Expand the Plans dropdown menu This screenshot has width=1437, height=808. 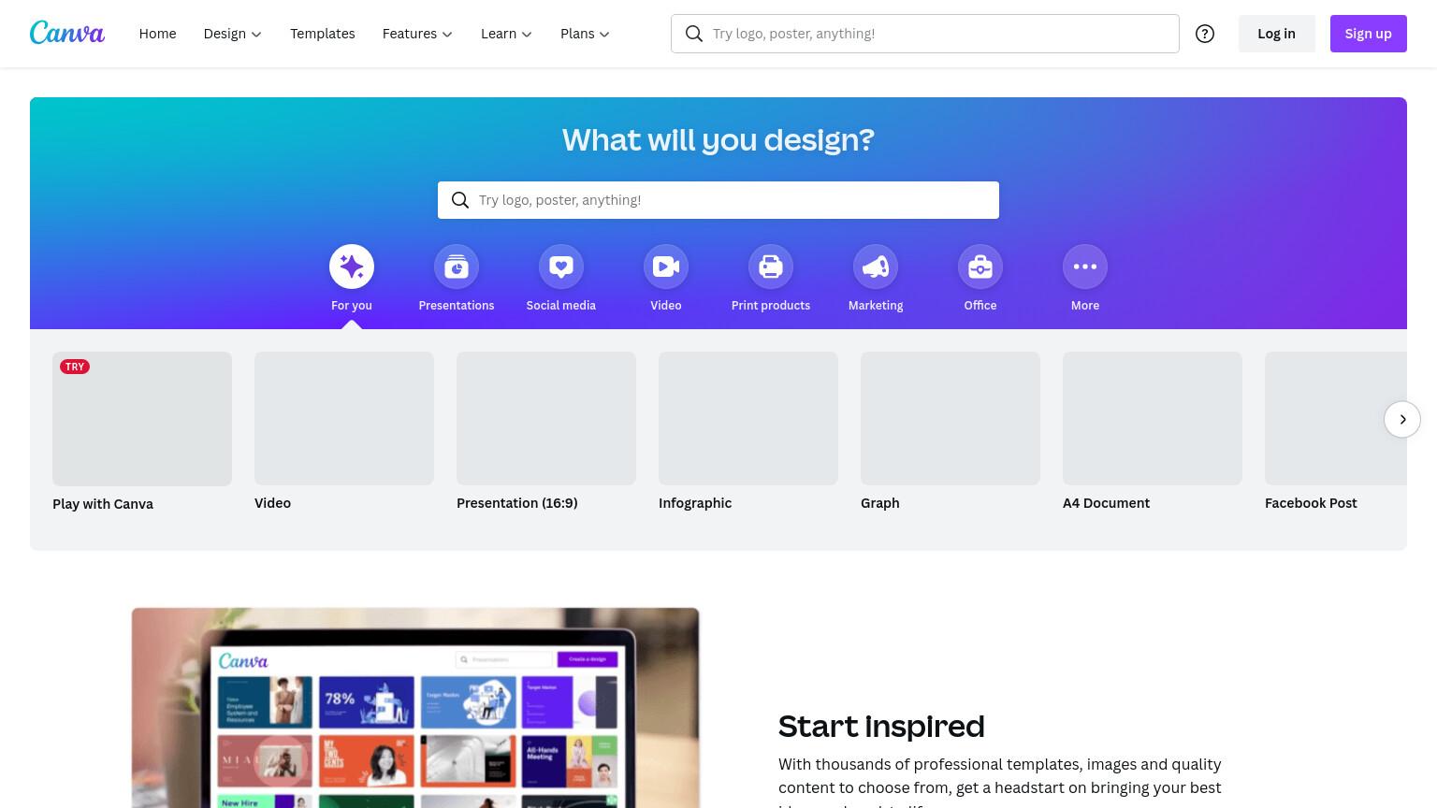(585, 34)
